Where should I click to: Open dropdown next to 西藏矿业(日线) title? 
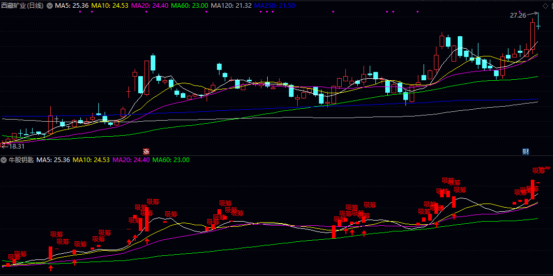[50, 6]
